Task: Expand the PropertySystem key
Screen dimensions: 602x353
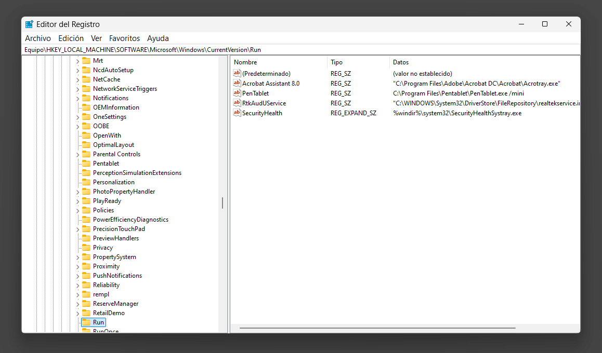Action: (77, 257)
